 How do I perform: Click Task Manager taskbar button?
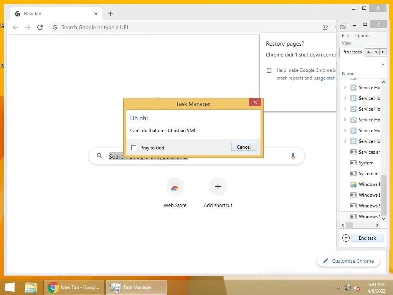coord(136,287)
